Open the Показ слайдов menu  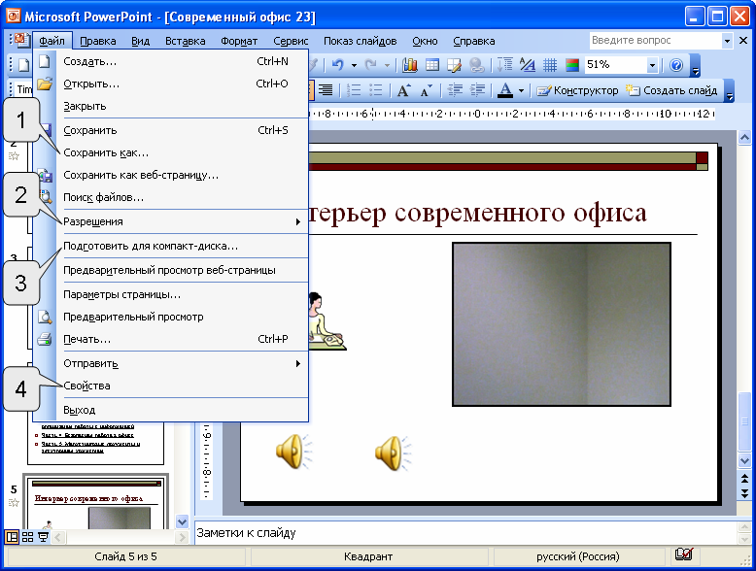pos(361,41)
